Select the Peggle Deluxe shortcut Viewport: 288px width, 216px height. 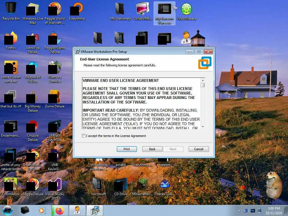tap(33, 187)
